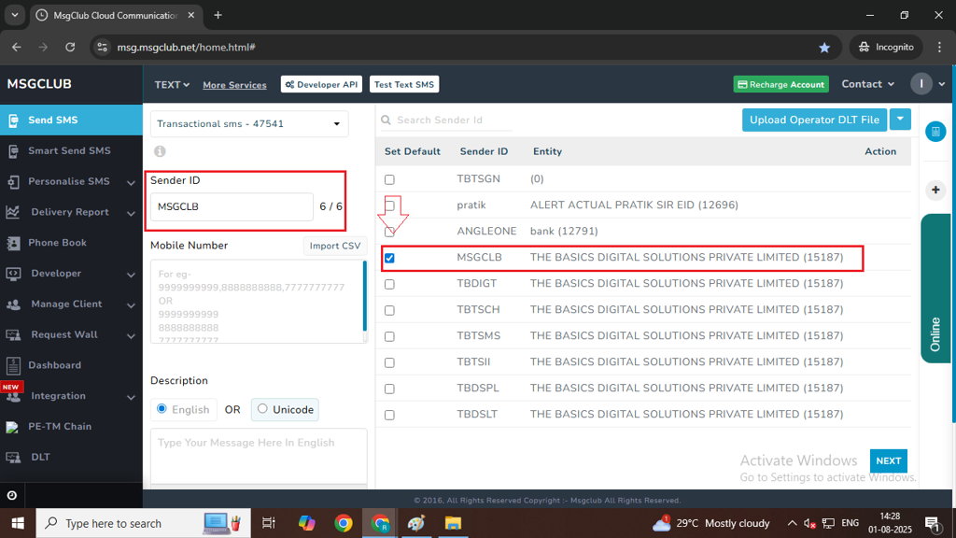
Task: Click the Mobile Number box scrollbar
Action: [365, 297]
